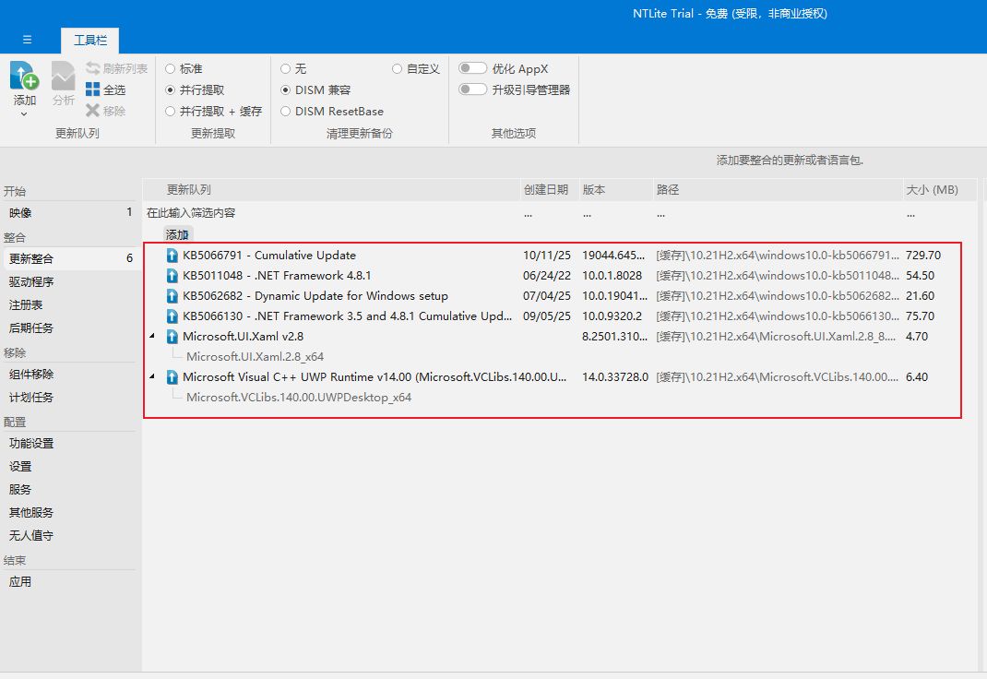The image size is (987, 679).
Task: Click the 全选 (Select All) icon
Action: (93, 89)
